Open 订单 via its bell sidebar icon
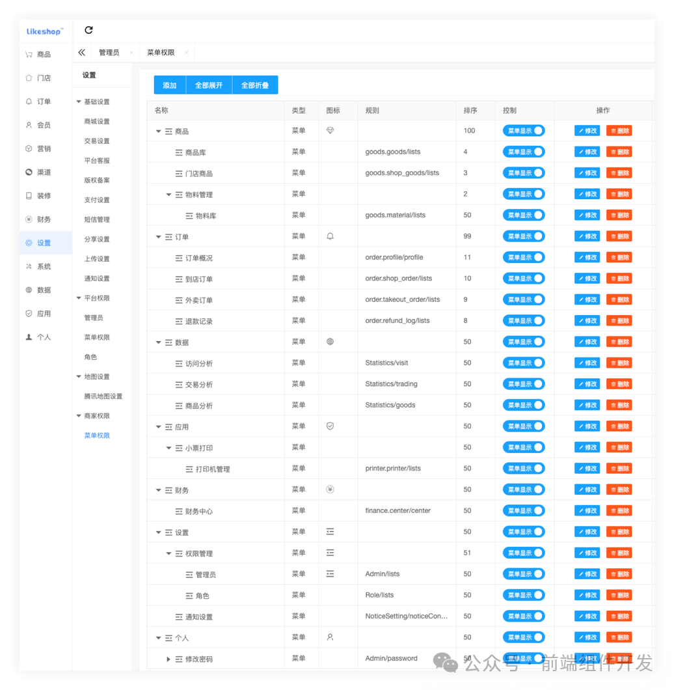Screen dimensions: 674x690 (27, 101)
